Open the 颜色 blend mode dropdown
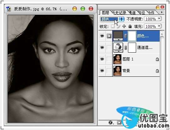The width and height of the screenshot is (170, 130). click(x=112, y=19)
